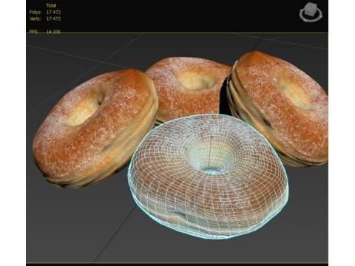The height and width of the screenshot is (266, 355).
Task: Click the Verts count 17 472
Action: pos(53,18)
